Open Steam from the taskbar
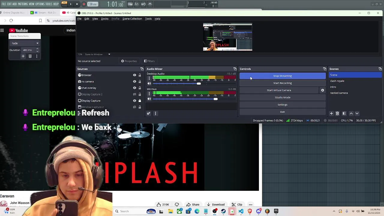Image resolution: width=384 pixels, height=216 pixels. tap(223, 211)
